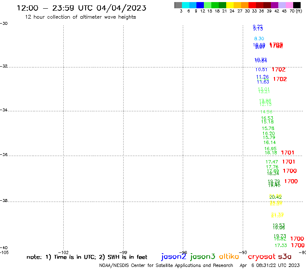Click the wave height value '15.79'
The width and height of the screenshot is (306, 269).
click(269, 137)
